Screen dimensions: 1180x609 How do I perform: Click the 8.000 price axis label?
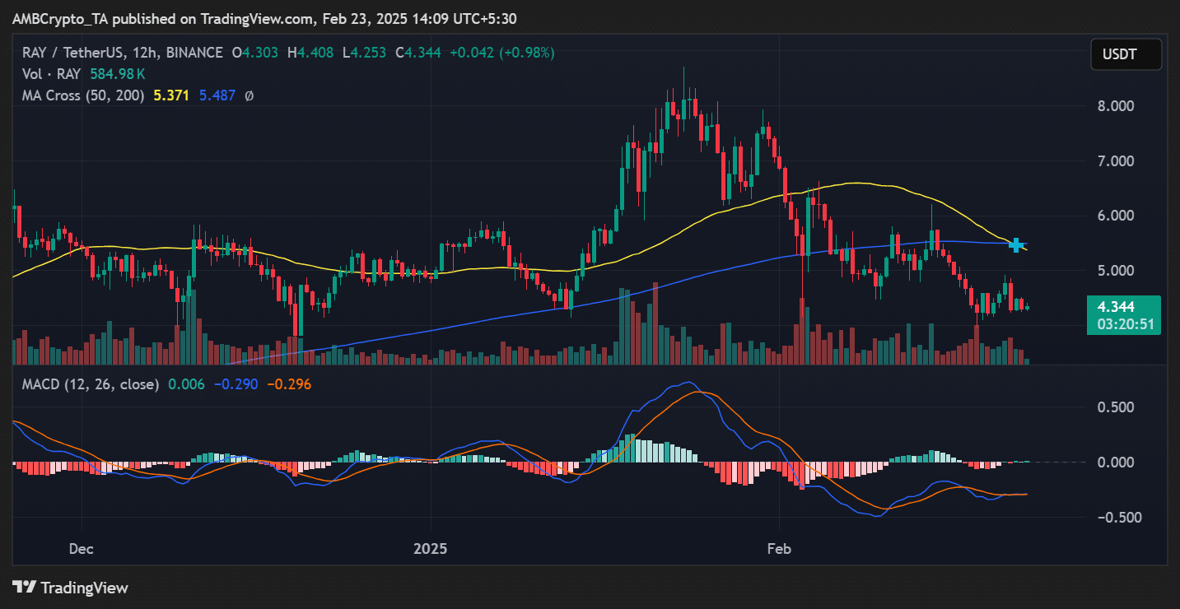(1116, 106)
